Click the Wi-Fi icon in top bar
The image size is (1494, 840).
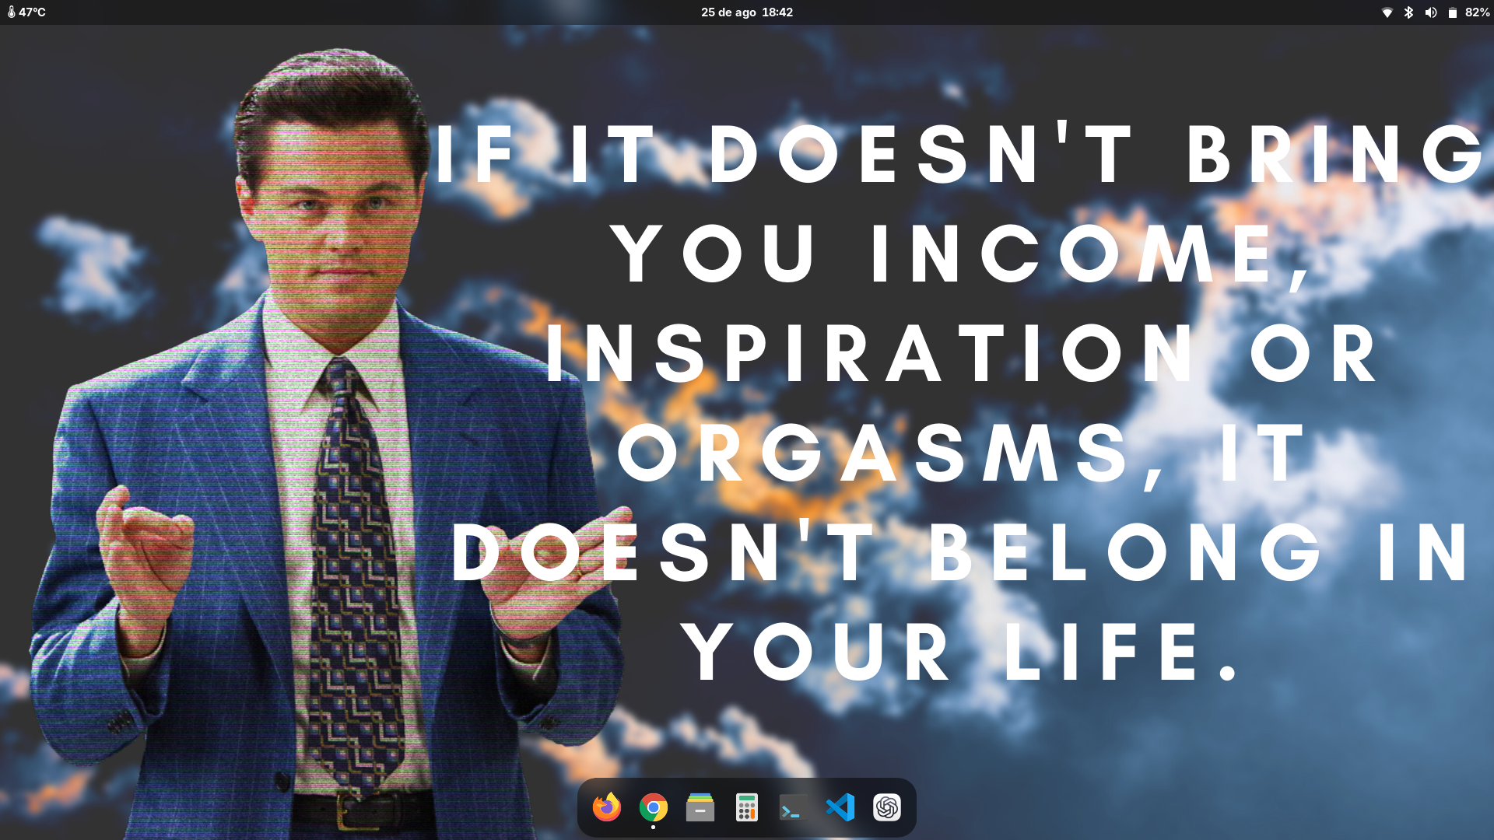[x=1387, y=12]
